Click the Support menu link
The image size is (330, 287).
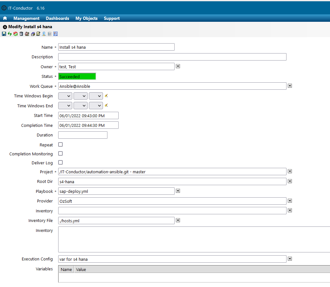click(x=112, y=18)
